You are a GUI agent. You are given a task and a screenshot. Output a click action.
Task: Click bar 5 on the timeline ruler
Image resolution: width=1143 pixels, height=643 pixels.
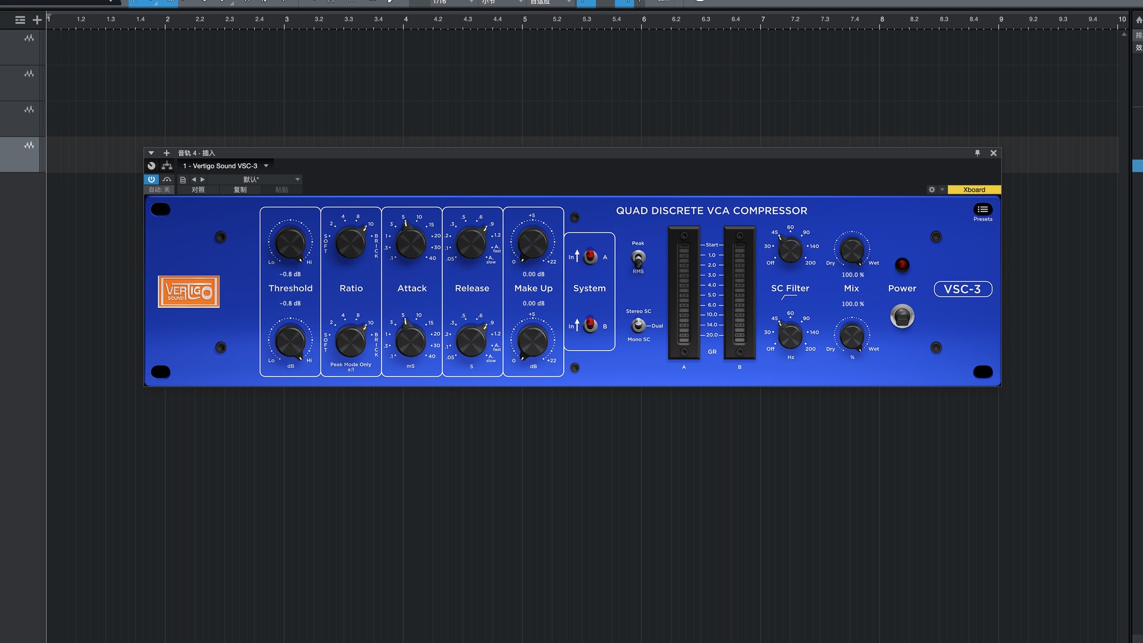pos(524,20)
